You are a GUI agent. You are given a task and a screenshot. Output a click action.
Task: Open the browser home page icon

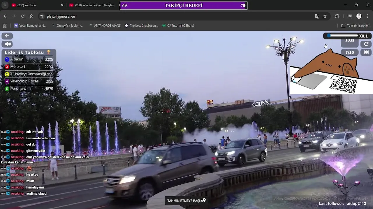(x=31, y=16)
